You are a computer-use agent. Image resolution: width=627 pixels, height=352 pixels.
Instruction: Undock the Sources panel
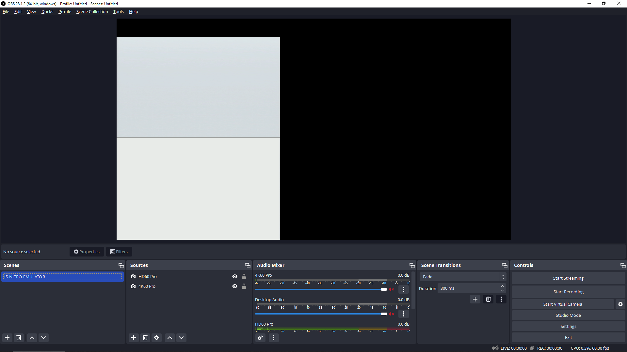pos(248,265)
